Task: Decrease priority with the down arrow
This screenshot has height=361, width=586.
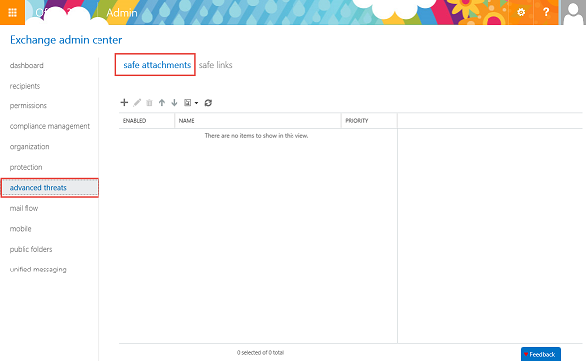Action: pyautogui.click(x=174, y=103)
